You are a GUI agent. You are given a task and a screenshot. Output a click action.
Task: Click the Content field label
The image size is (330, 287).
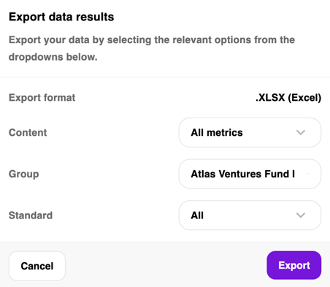(x=28, y=133)
